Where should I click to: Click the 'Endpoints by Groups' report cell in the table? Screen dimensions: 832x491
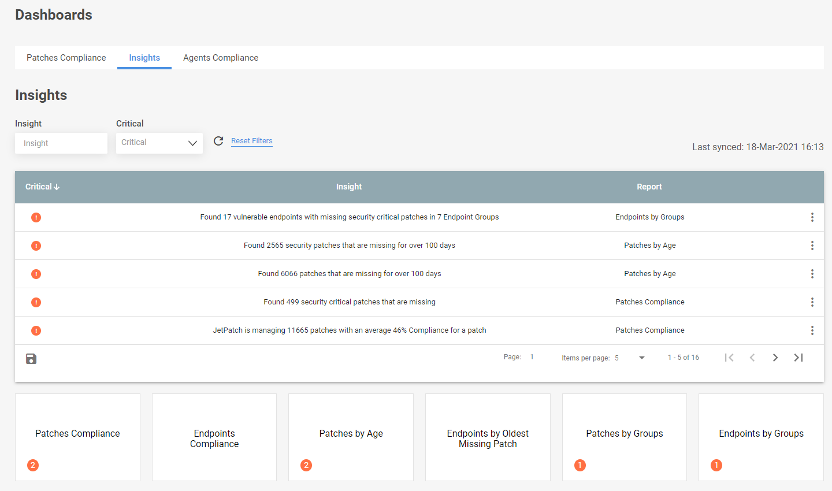coord(650,217)
